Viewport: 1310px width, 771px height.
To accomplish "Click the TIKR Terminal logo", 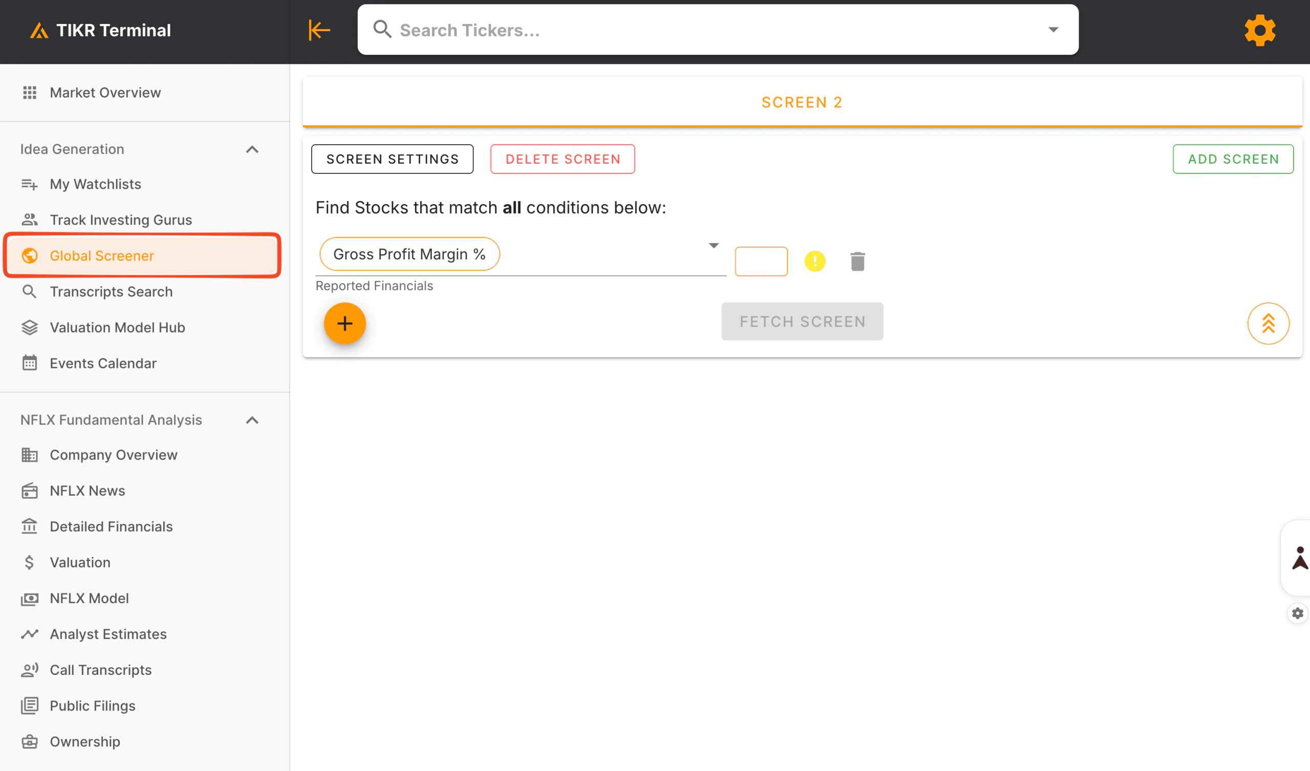I will [100, 30].
